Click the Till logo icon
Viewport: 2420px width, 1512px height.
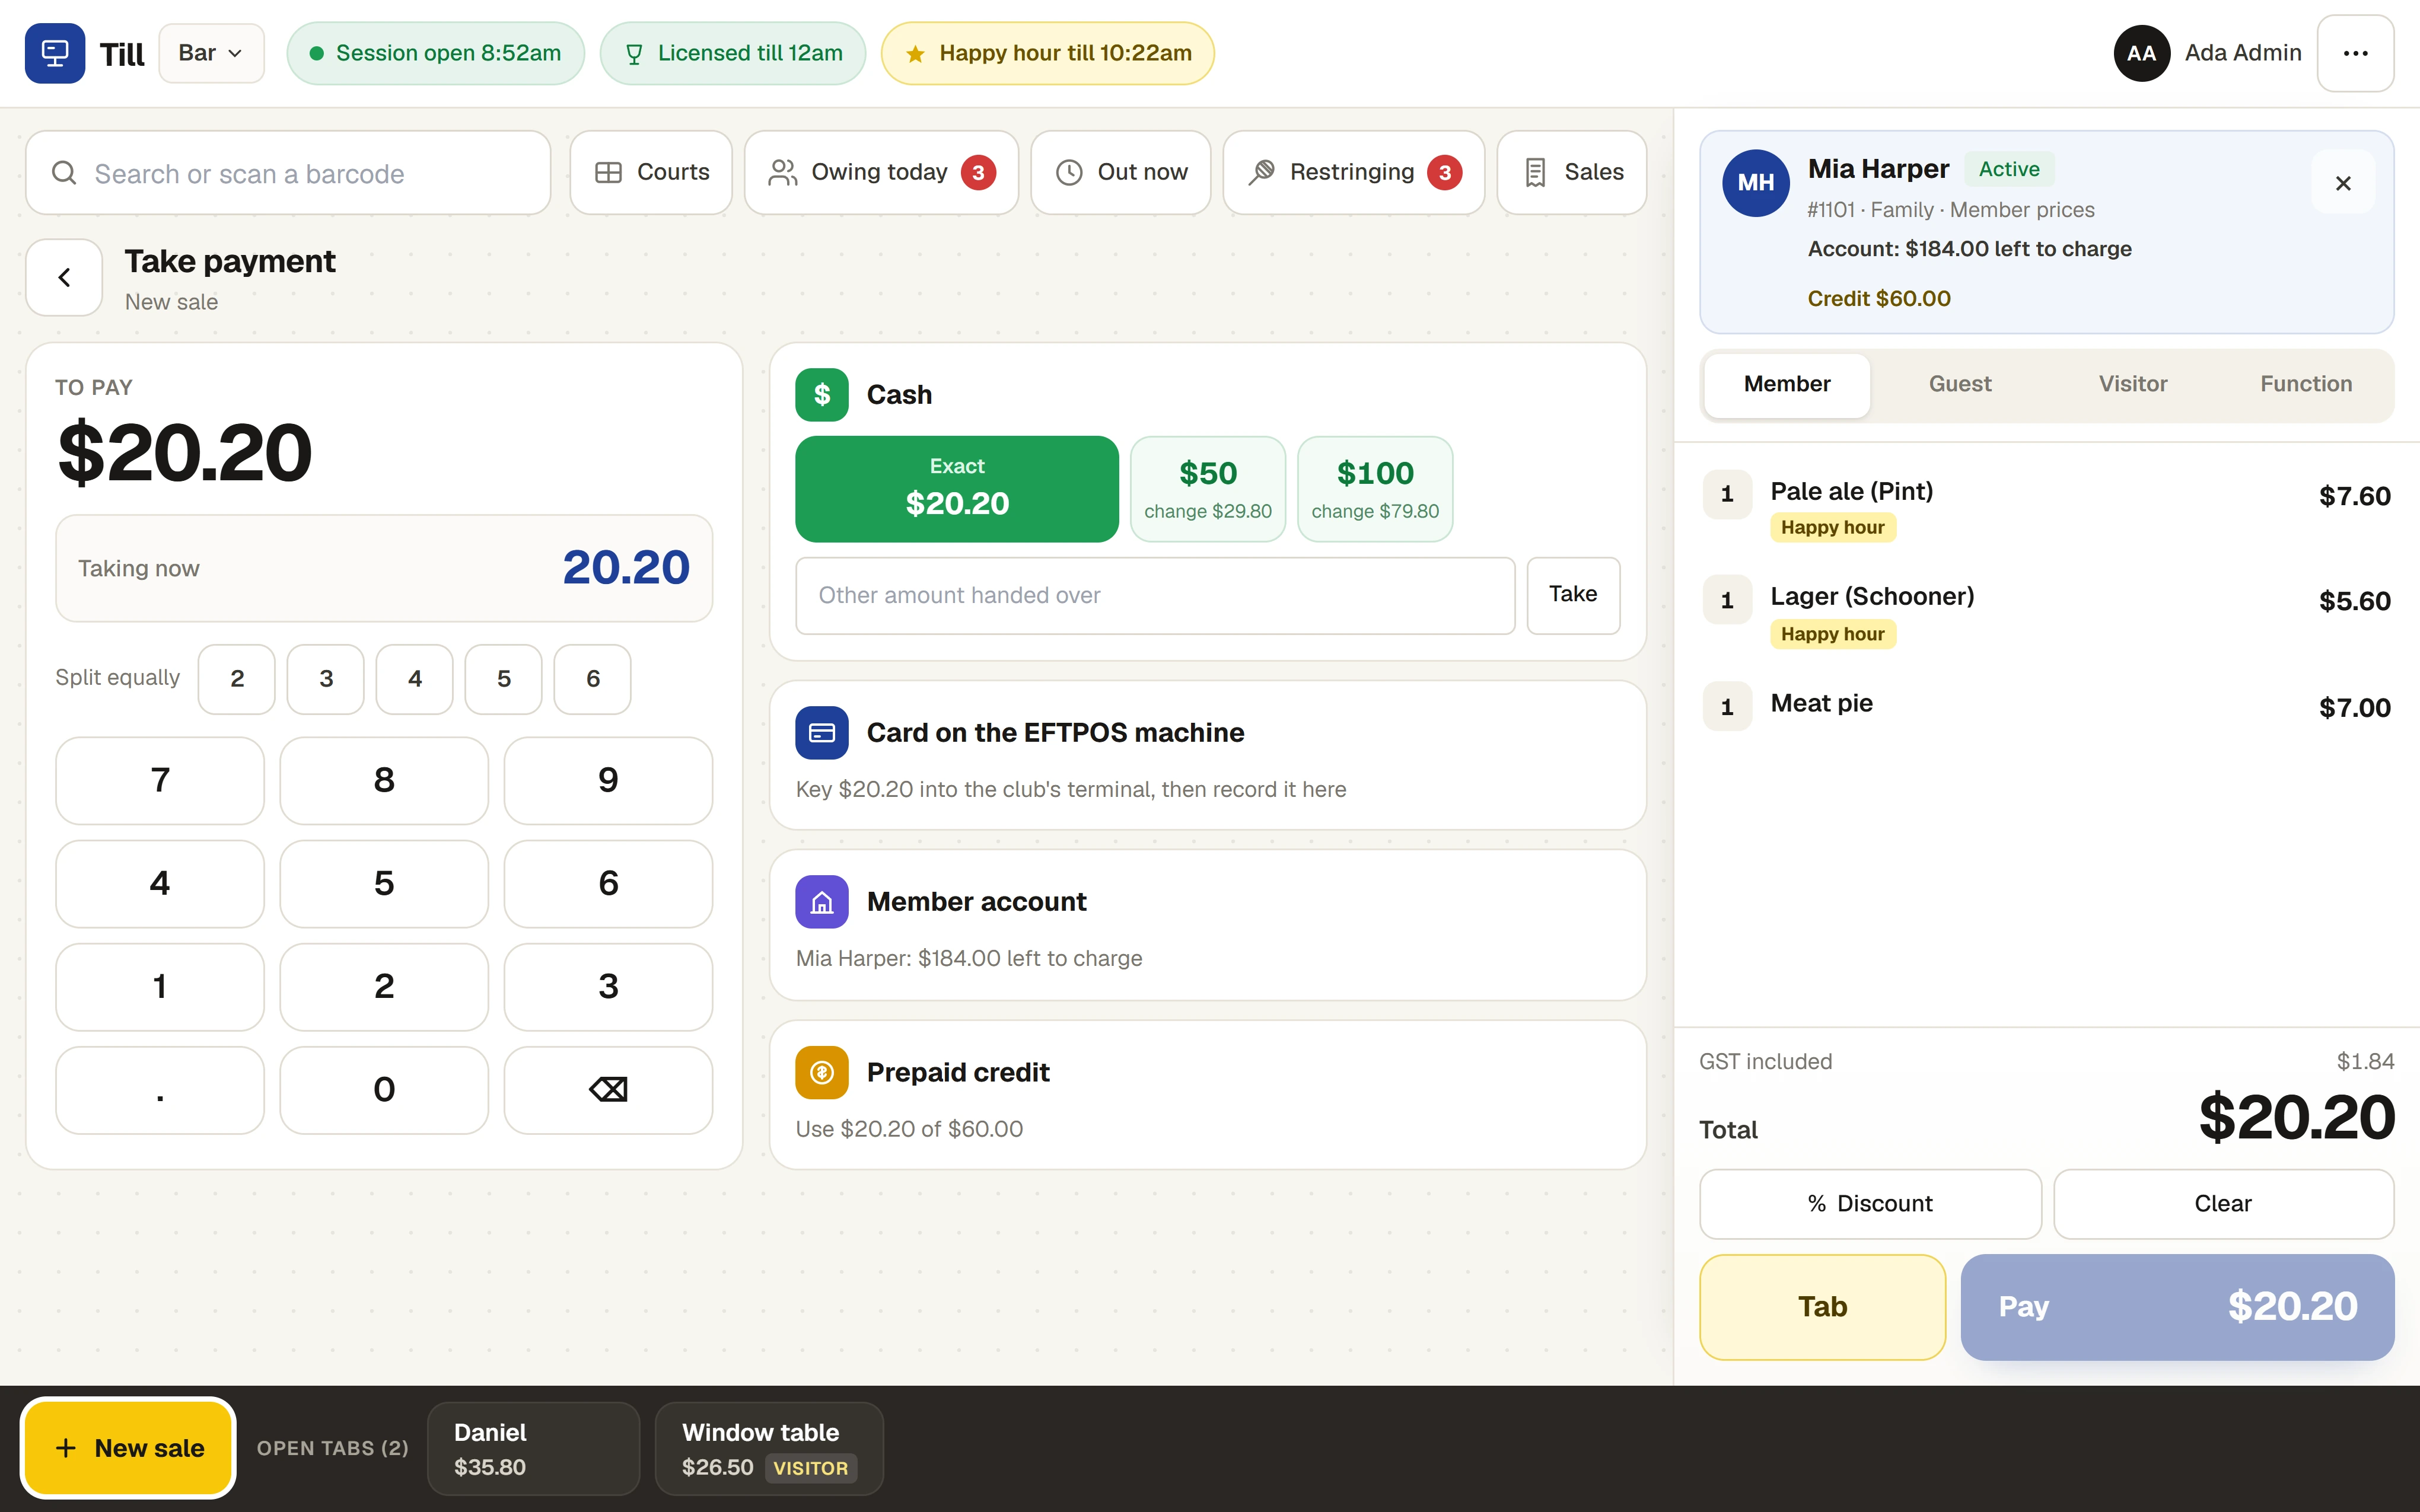click(55, 53)
